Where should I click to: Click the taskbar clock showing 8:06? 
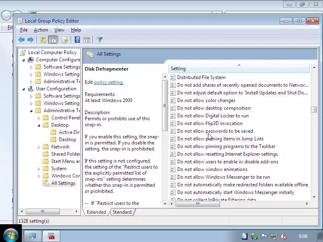(303, 236)
